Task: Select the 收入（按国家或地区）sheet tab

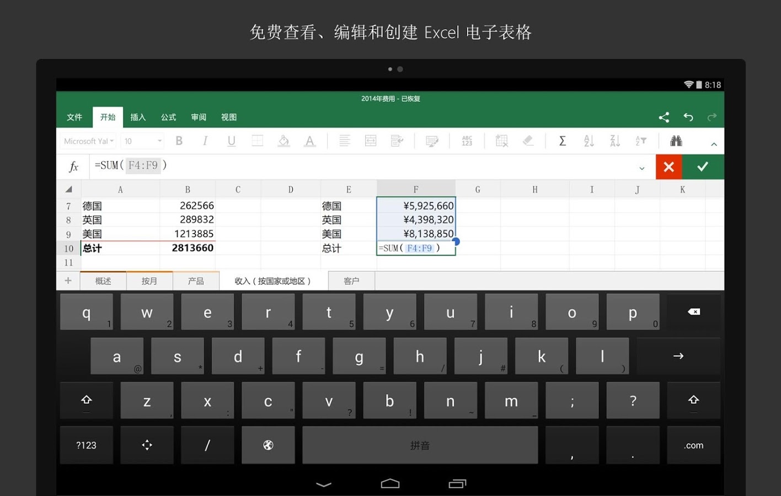Action: point(273,281)
